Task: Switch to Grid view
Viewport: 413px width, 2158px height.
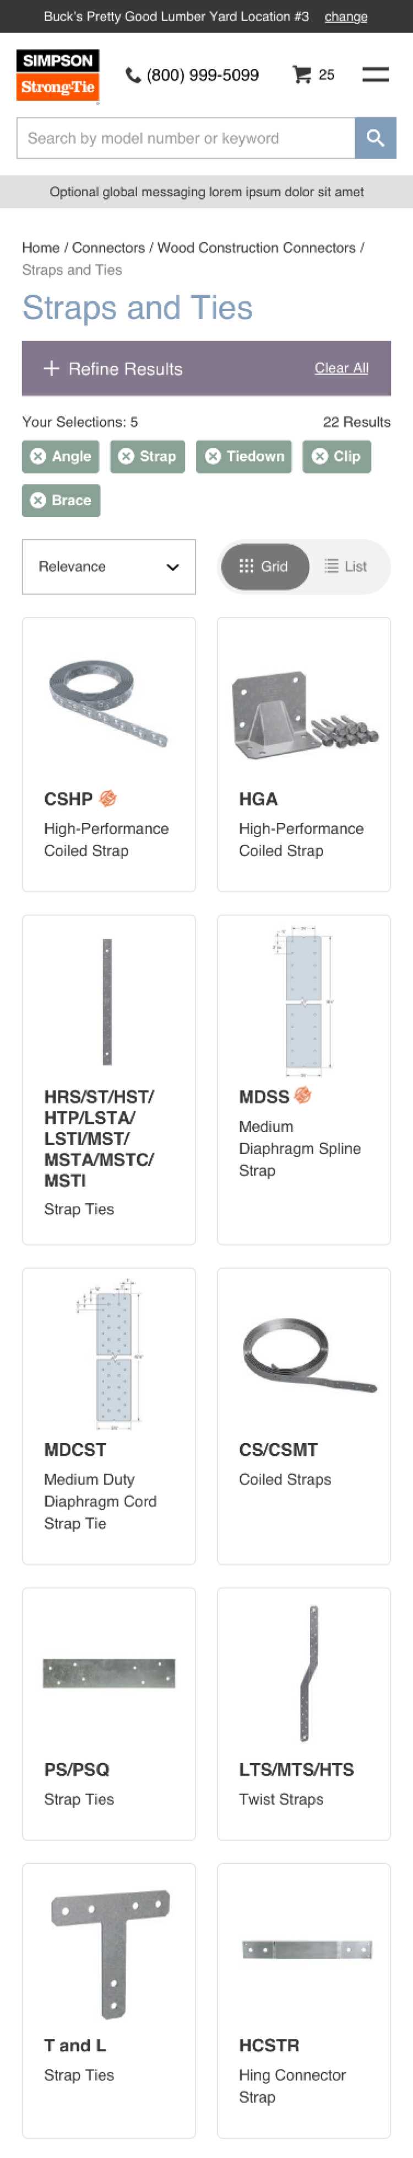Action: click(x=264, y=567)
